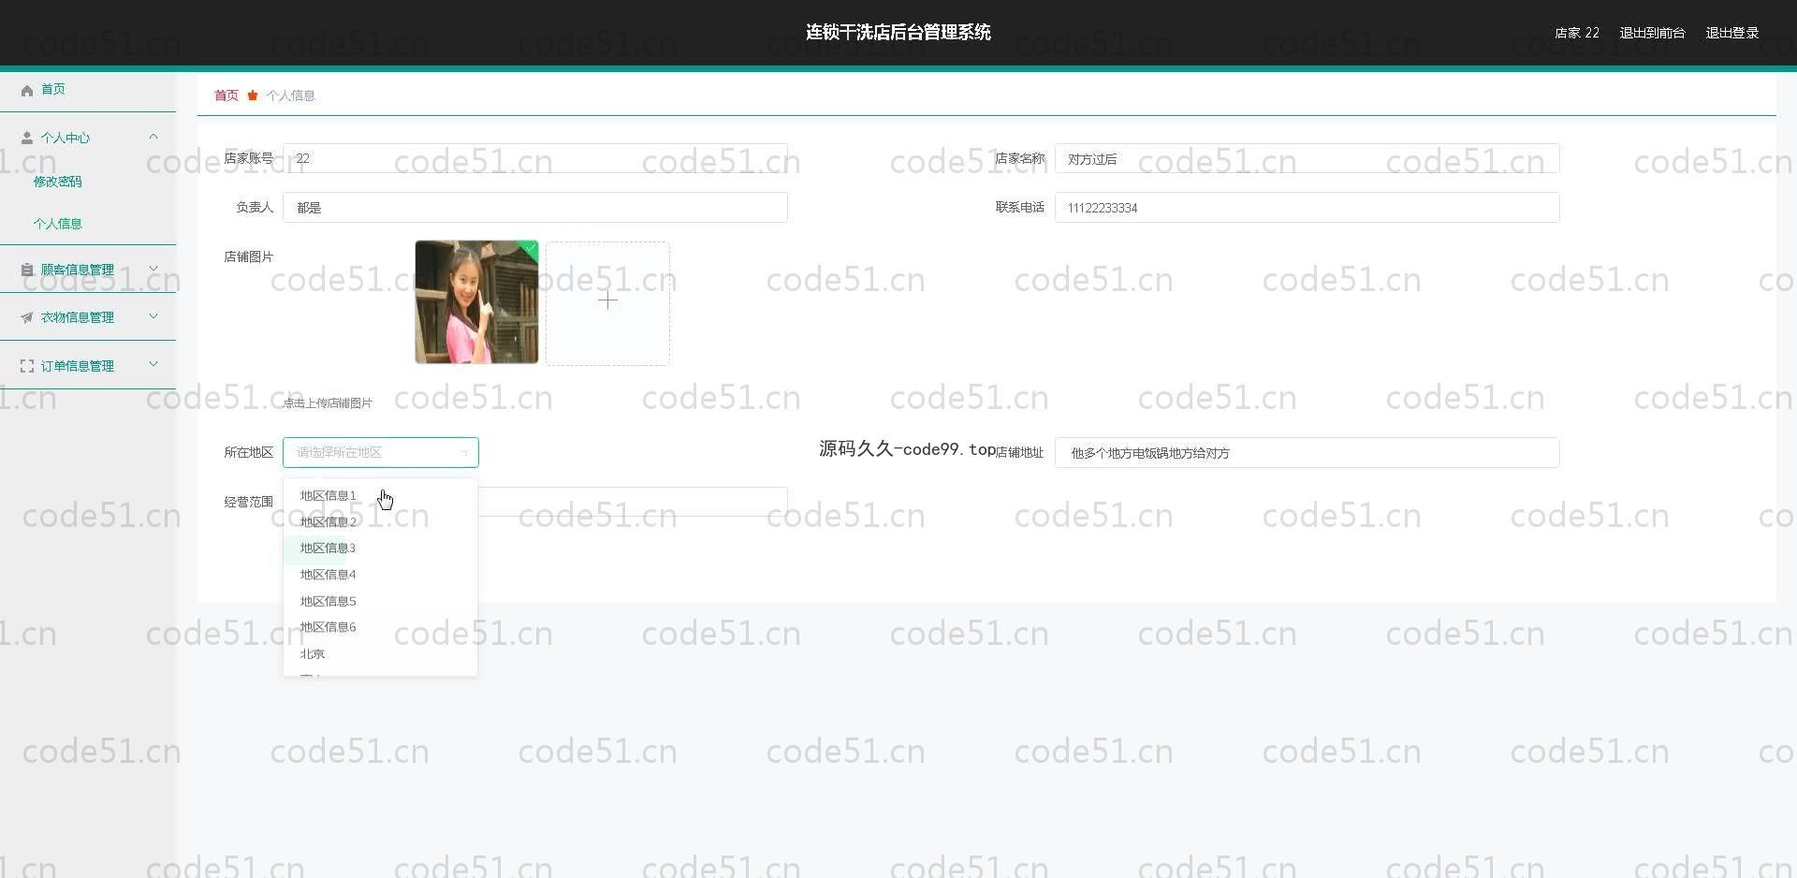Choose 地区信息5 from the dropdown list
The height and width of the screenshot is (878, 1797).
(380, 601)
